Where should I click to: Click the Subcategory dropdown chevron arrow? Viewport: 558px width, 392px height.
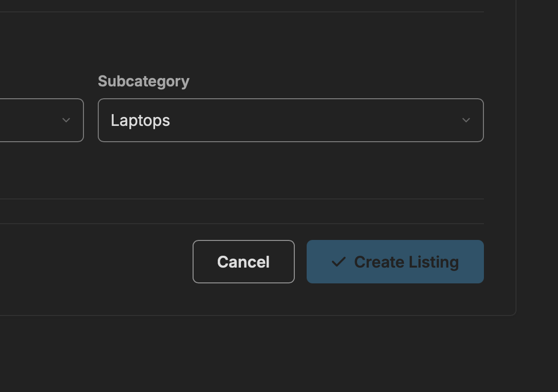pos(466,120)
